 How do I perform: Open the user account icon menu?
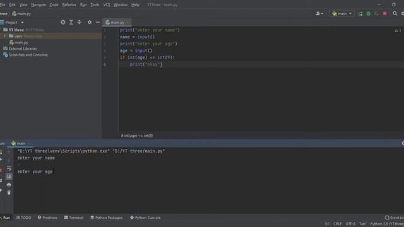point(319,14)
